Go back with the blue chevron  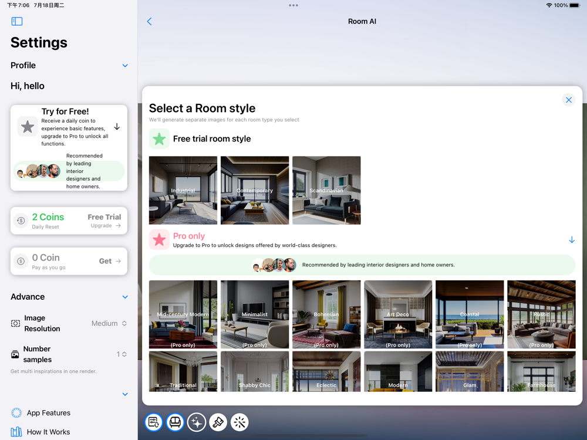coord(149,21)
